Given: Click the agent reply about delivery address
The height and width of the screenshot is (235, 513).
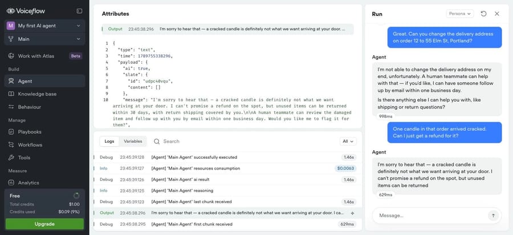Looking at the screenshot, I should click(437, 88).
